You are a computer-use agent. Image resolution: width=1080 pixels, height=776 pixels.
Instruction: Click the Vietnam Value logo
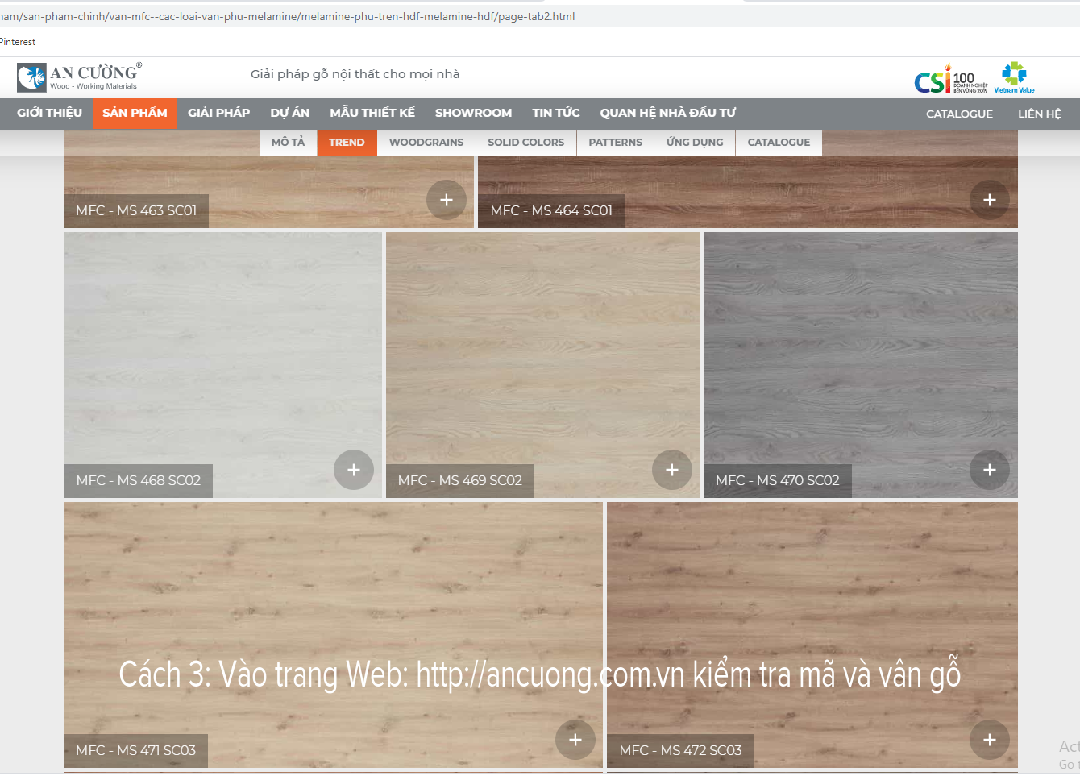(1014, 77)
